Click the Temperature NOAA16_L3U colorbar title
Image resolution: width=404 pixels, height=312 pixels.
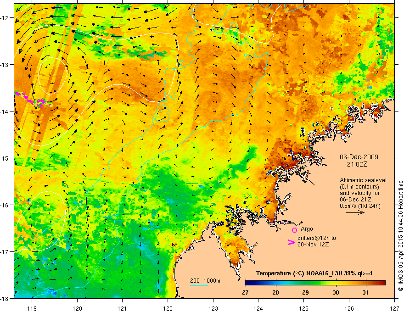click(x=314, y=273)
